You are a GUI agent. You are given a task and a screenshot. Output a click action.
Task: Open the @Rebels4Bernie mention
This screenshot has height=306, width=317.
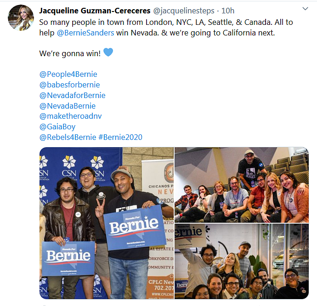click(68, 137)
